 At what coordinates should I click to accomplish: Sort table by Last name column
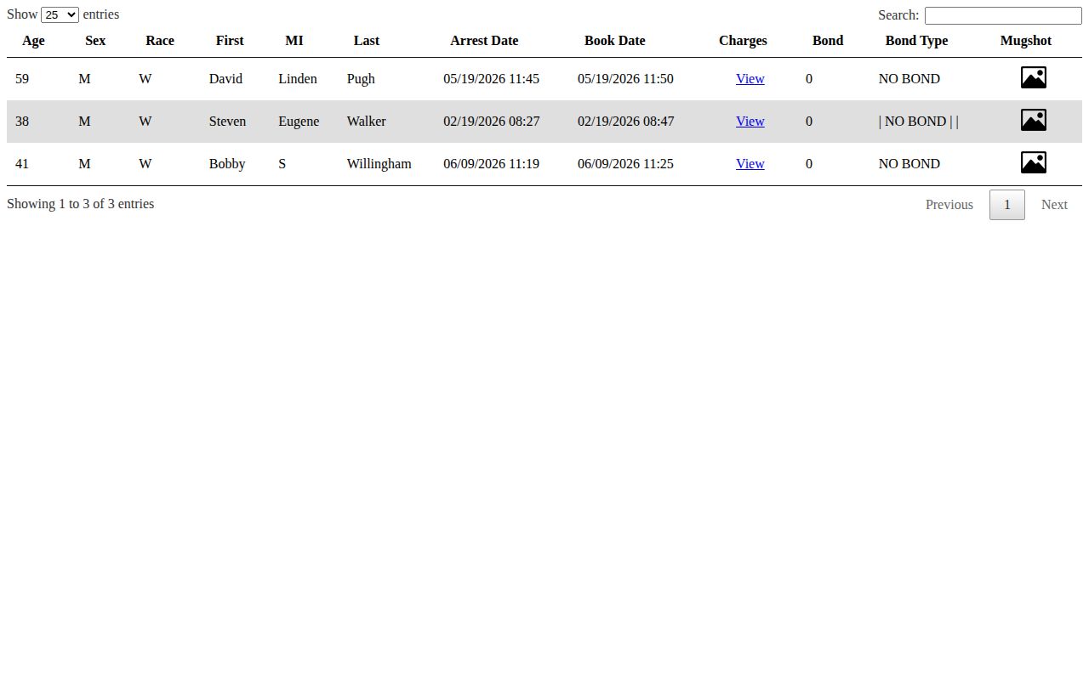[367, 41]
